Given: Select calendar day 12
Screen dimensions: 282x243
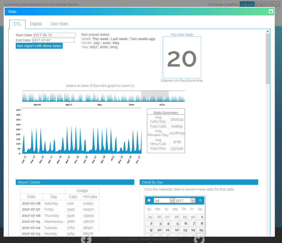Looking at the screenshot, I should coord(175,230).
